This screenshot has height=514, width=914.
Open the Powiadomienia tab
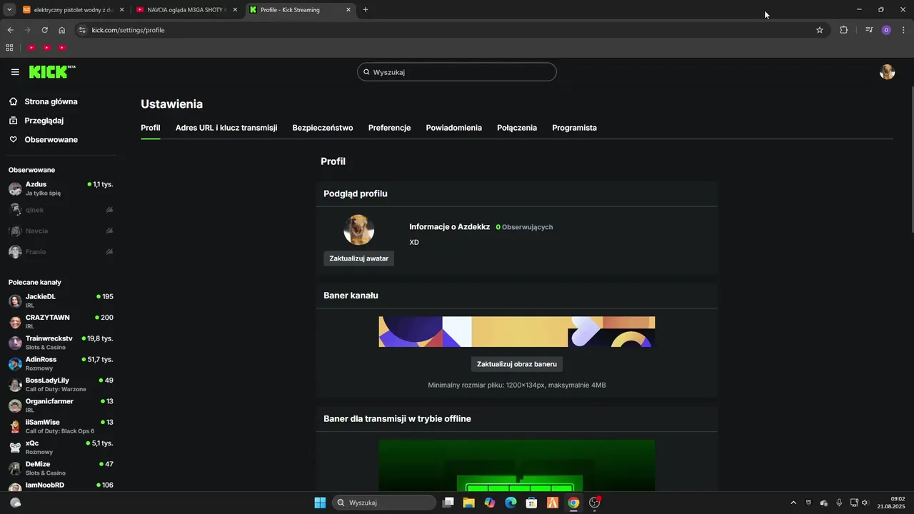click(x=454, y=128)
